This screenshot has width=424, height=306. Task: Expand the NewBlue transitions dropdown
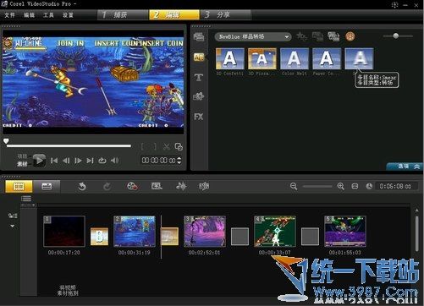(x=253, y=37)
